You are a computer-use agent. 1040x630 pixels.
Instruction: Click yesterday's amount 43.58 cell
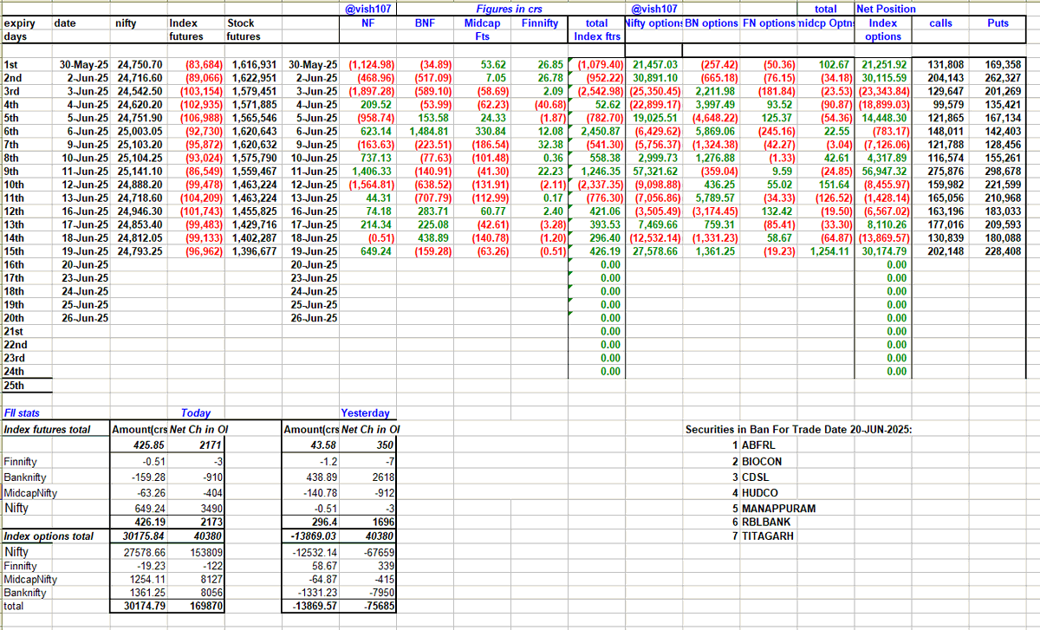(x=322, y=445)
